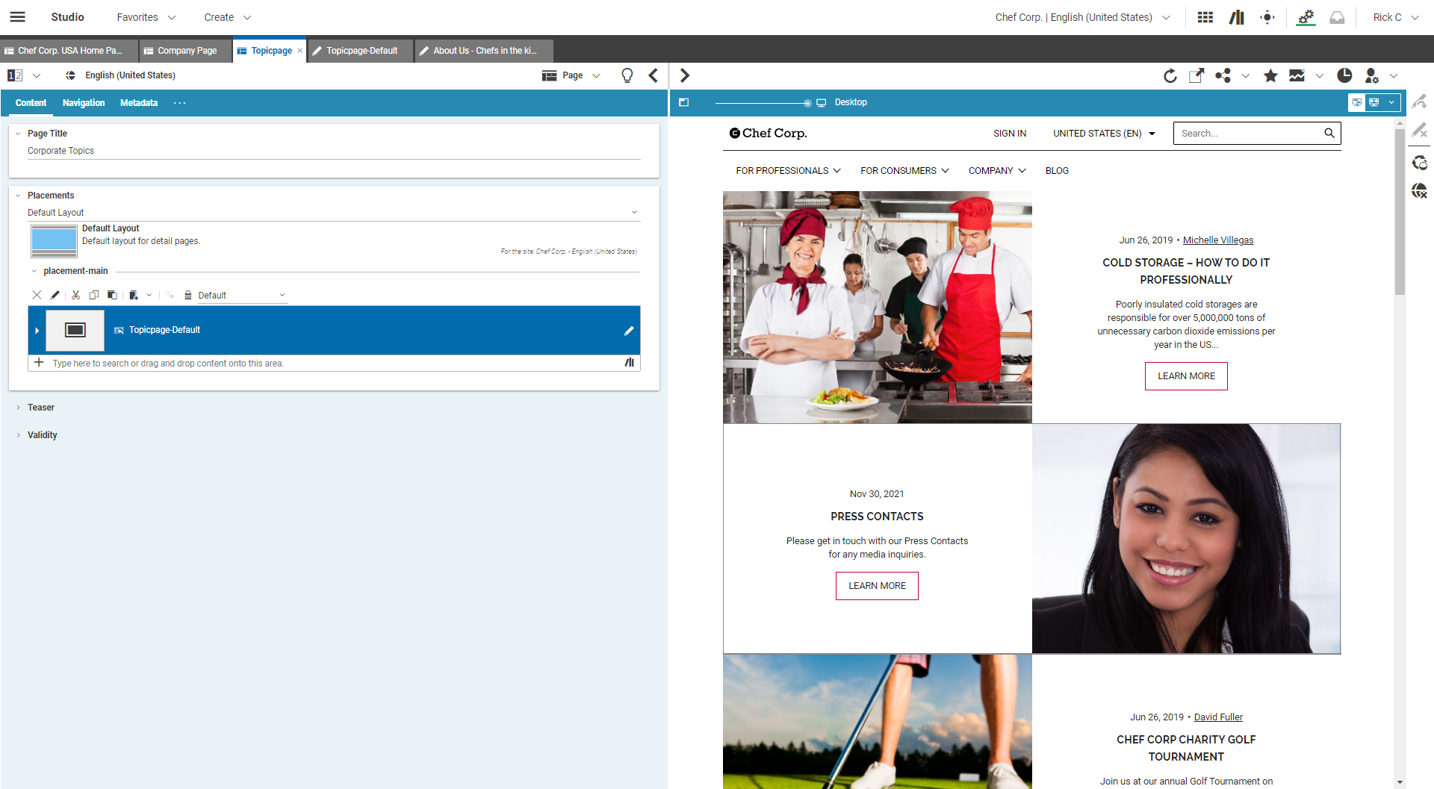The height and width of the screenshot is (789, 1434).
Task: Switch to the Navigation tab
Action: pos(84,103)
